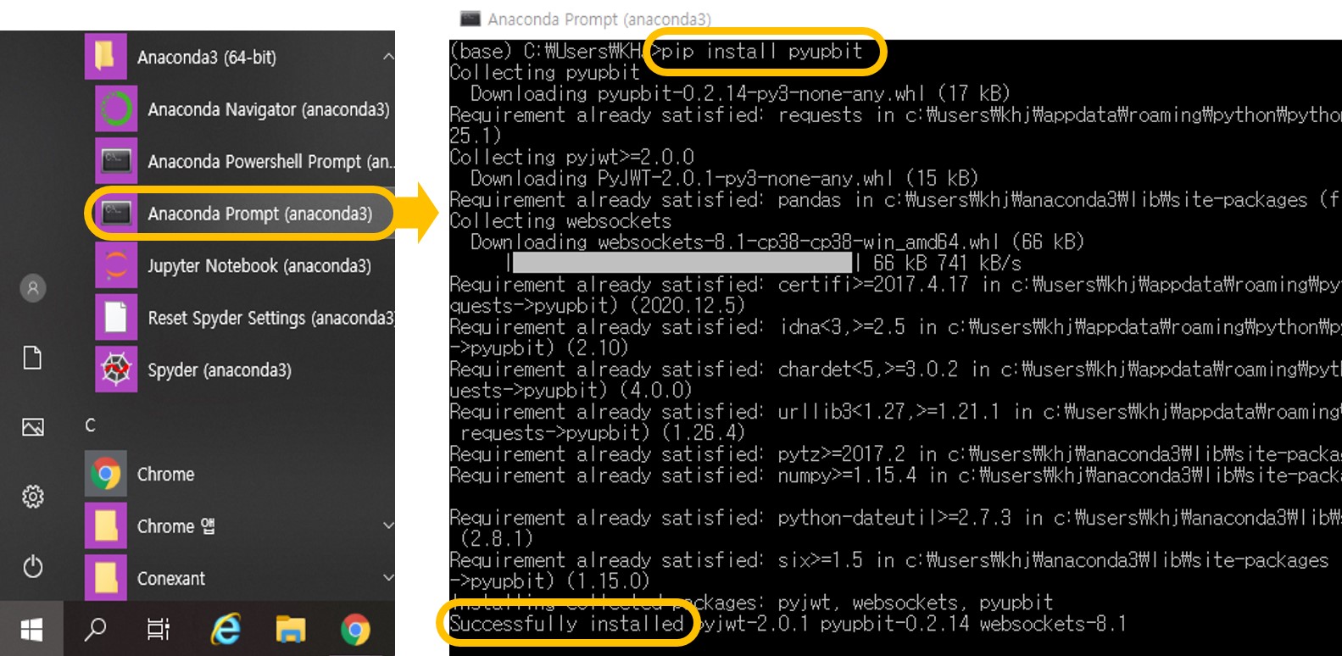Click the Anaconda Prompt window title icon
Image resolution: width=1342 pixels, height=656 pixels.
470,18
